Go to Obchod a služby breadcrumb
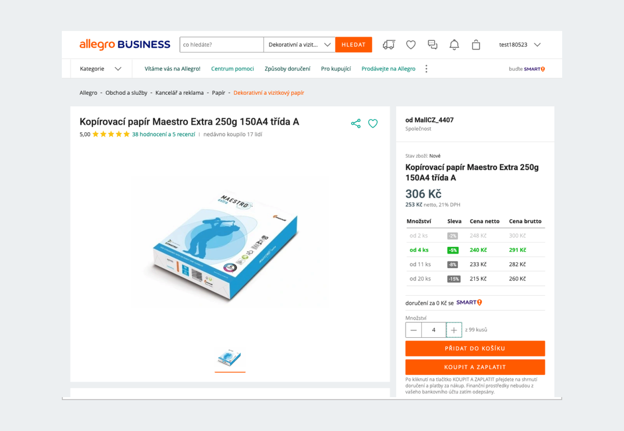Screen dimensions: 624x431 tap(126, 93)
